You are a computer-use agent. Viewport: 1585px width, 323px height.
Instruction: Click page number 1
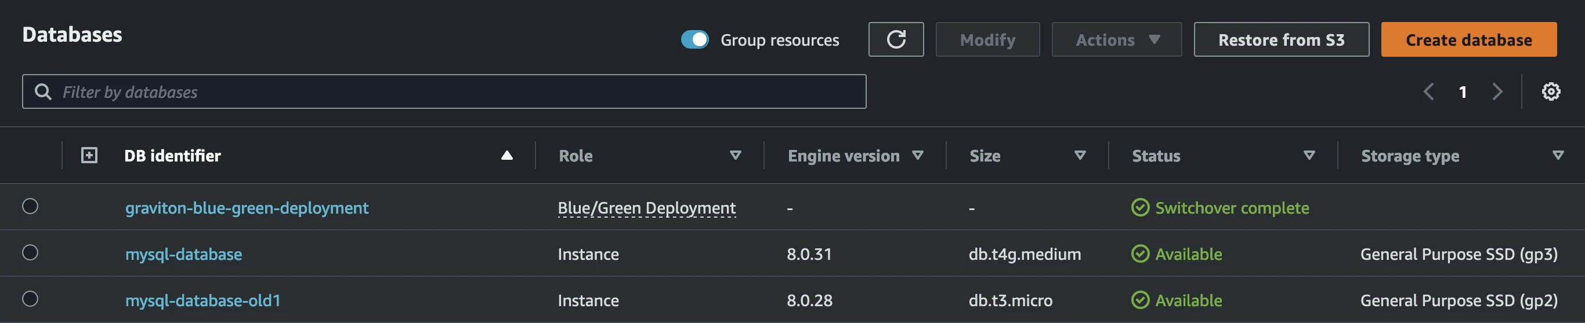coord(1463,92)
